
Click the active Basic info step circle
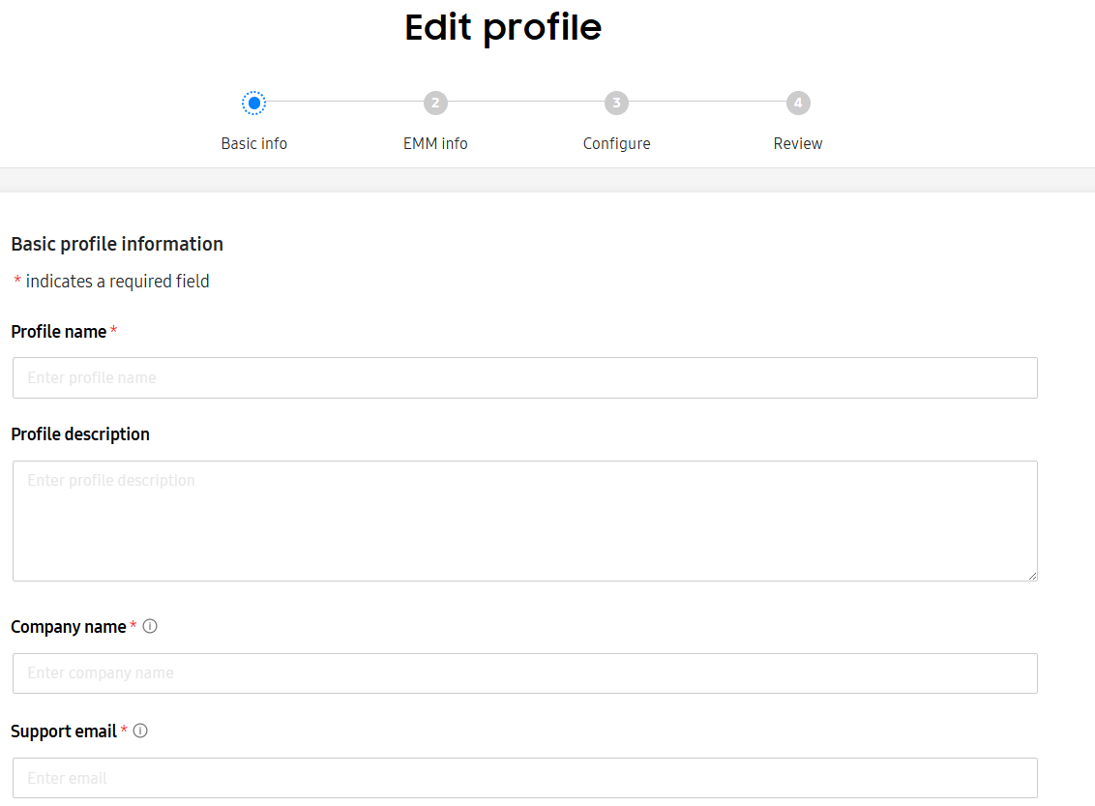pos(253,103)
